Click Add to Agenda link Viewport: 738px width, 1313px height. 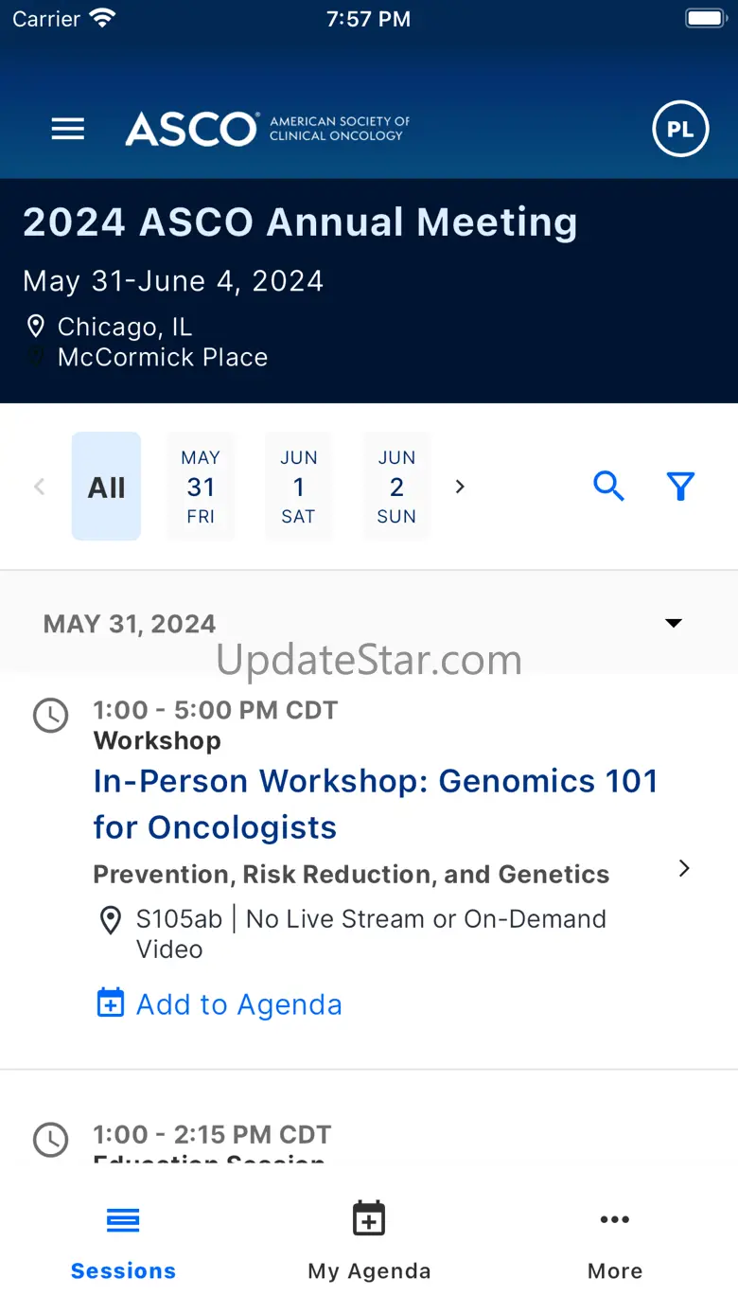coord(238,1003)
